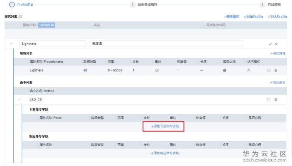This screenshot has width=292, height=166.
Task: Click the 属性名称 Paras column header
Action: click(x=50, y=118)
